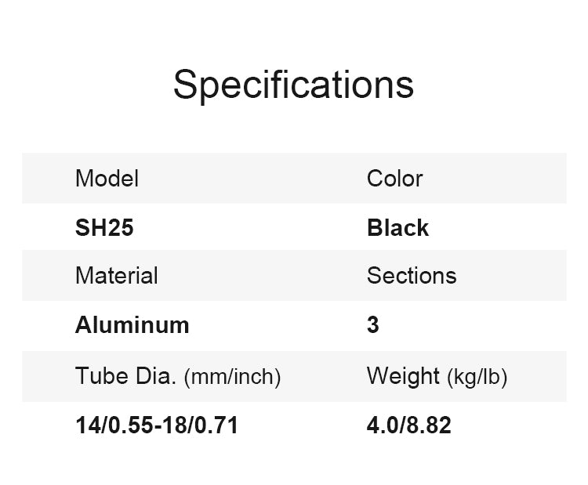The width and height of the screenshot is (588, 485).
Task: Select the Weight label
Action: click(403, 376)
